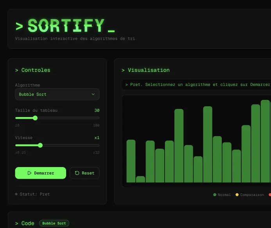
Task: Set Taille du tableau slider to its maximum end
Action: (99, 118)
